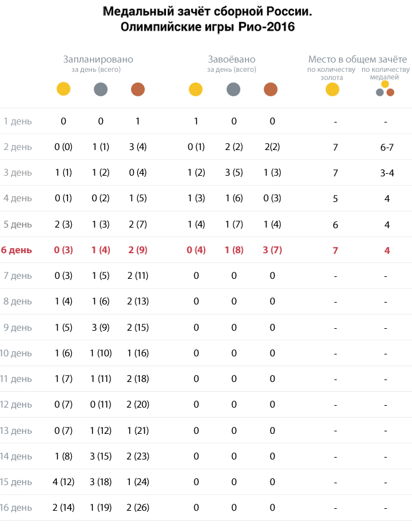412x527 pixels.
Task: Click the bronze medal icon under Запланировано
Action: (x=138, y=89)
